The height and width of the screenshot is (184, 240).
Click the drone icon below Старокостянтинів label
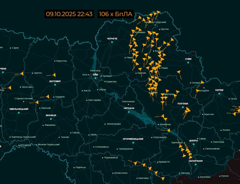pyautogui.click(x=37, y=102)
